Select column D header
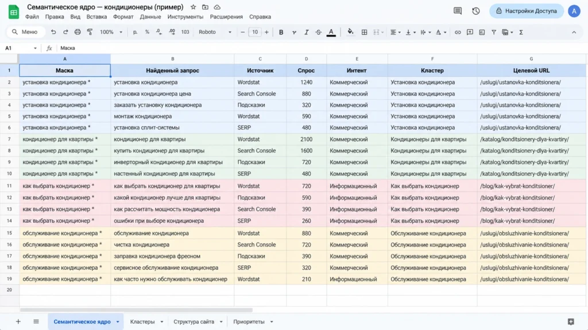This screenshot has height=330, width=588. tap(306, 59)
